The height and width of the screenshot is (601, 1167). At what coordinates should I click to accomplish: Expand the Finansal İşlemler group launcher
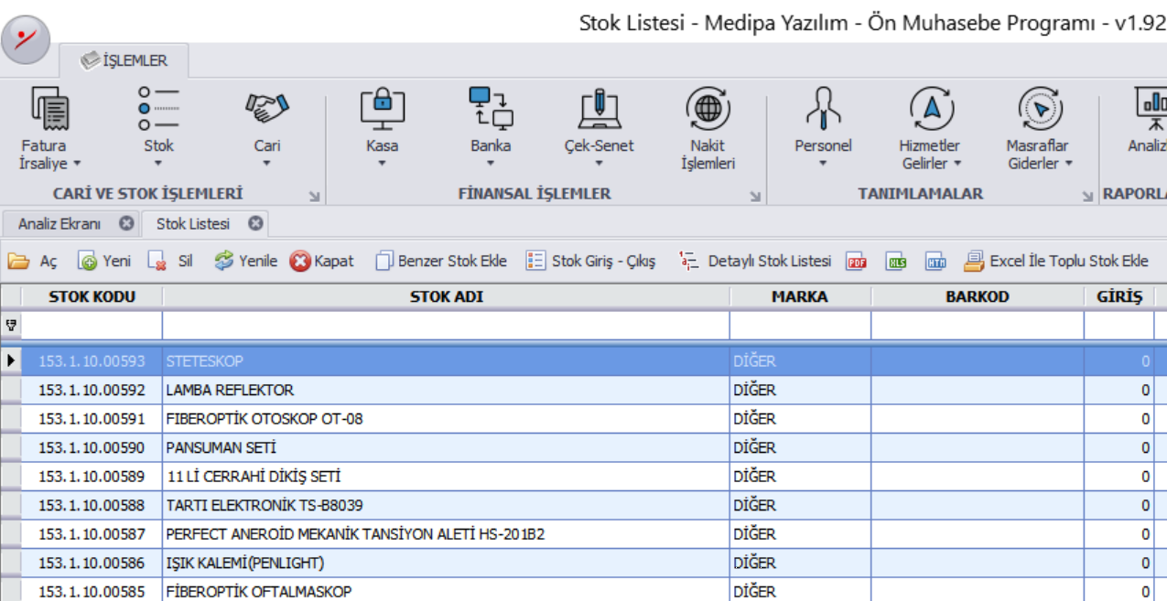tap(755, 196)
